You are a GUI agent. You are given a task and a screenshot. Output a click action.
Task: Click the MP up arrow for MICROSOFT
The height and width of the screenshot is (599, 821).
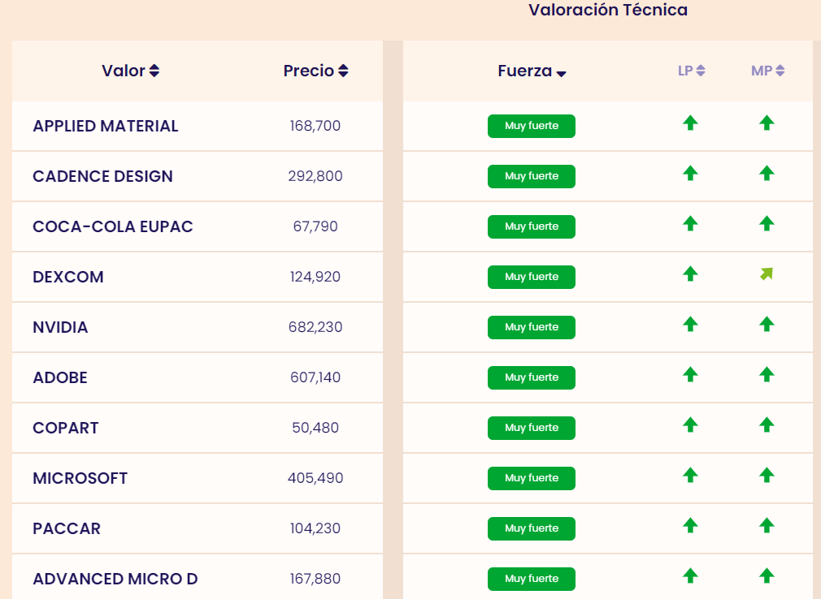[767, 476]
